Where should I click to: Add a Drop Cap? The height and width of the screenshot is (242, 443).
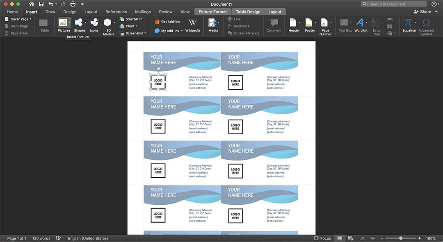click(x=377, y=27)
